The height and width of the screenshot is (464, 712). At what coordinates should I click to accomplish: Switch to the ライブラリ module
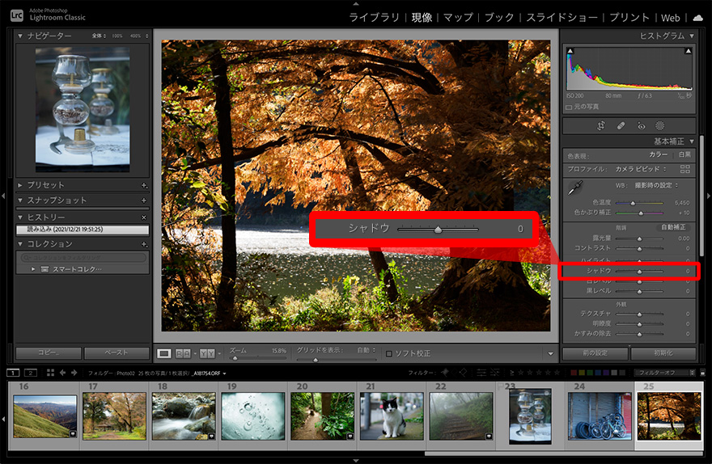[x=374, y=17]
